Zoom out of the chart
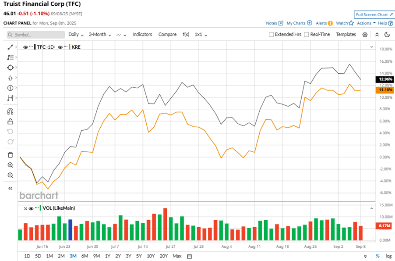 (10, 175)
